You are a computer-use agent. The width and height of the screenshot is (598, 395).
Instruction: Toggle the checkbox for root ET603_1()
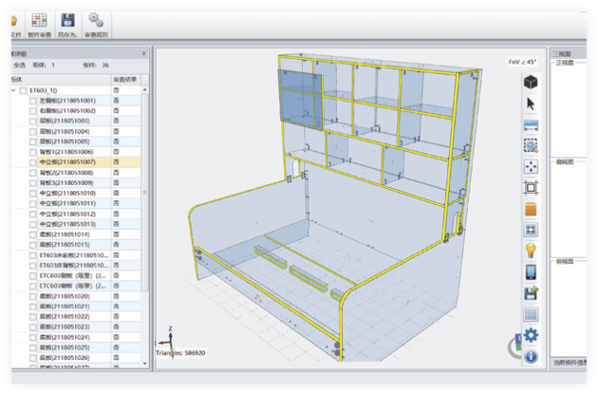tap(23, 90)
